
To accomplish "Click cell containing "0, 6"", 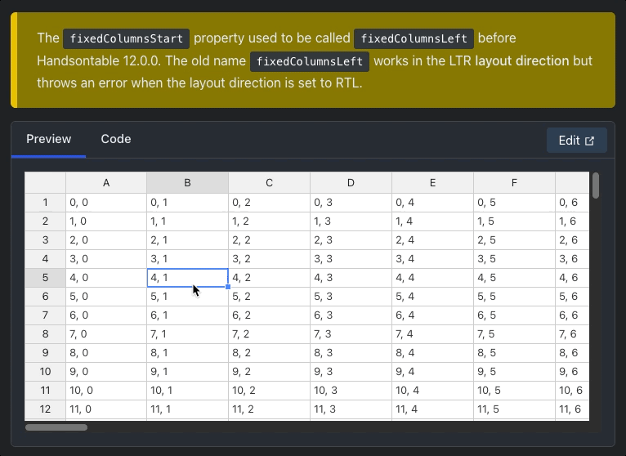I will pos(572,203).
